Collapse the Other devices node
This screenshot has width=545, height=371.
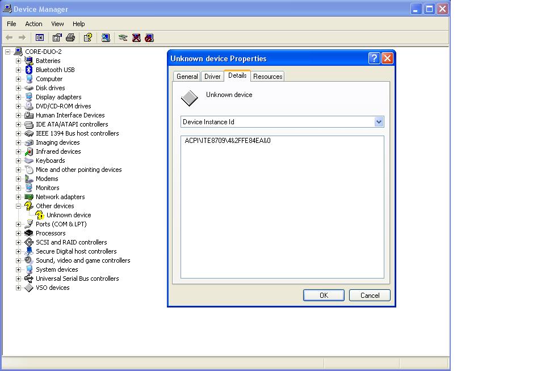click(x=18, y=206)
